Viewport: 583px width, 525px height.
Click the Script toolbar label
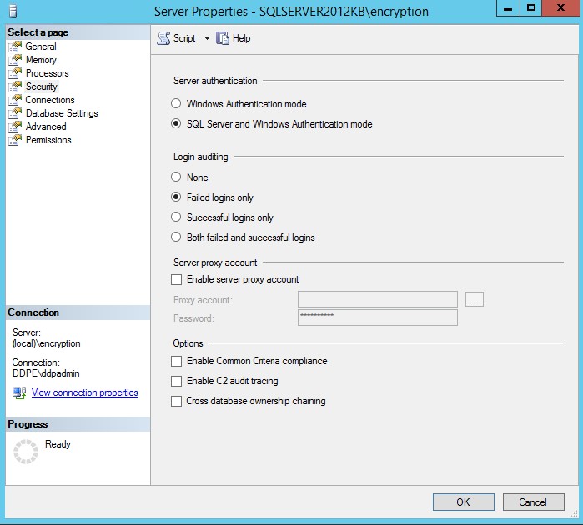pyautogui.click(x=184, y=38)
